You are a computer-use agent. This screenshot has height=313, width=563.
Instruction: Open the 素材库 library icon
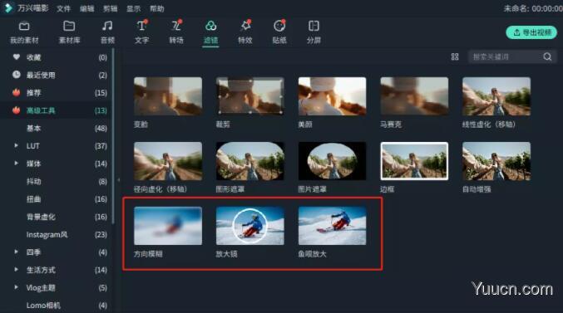coord(69,27)
